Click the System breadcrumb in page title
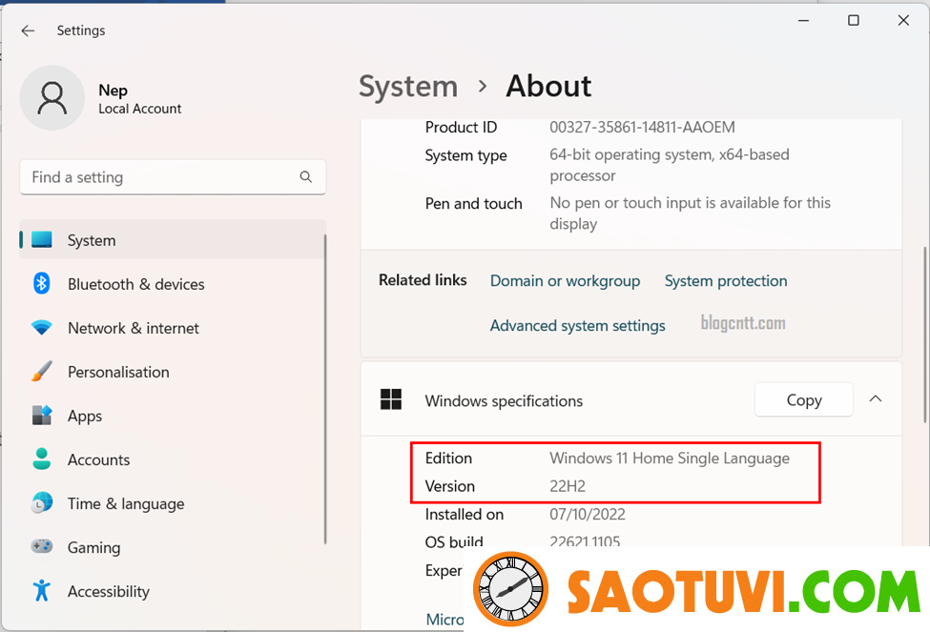This screenshot has height=632, width=930. [x=408, y=87]
